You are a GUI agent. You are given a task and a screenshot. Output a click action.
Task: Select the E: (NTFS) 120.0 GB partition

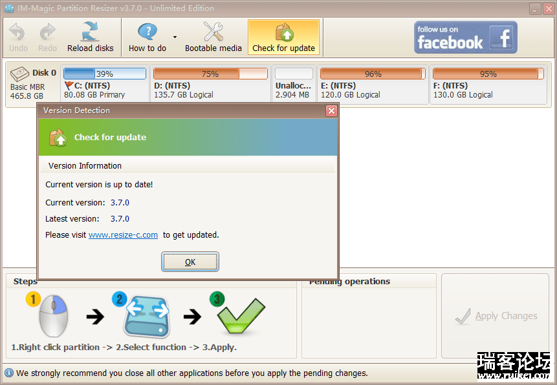(373, 85)
